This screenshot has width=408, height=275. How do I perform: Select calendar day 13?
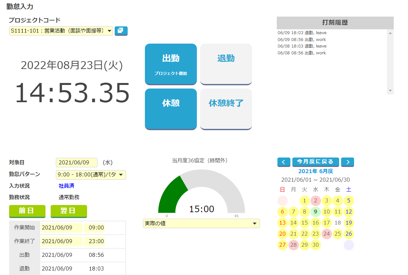pos(283,223)
